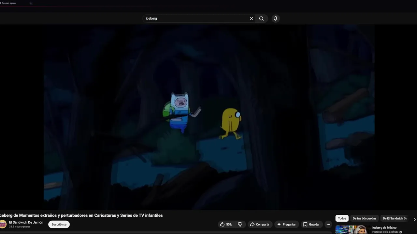Click the Preguntar AI button
Screen dimensions: 417x234
point(286,224)
